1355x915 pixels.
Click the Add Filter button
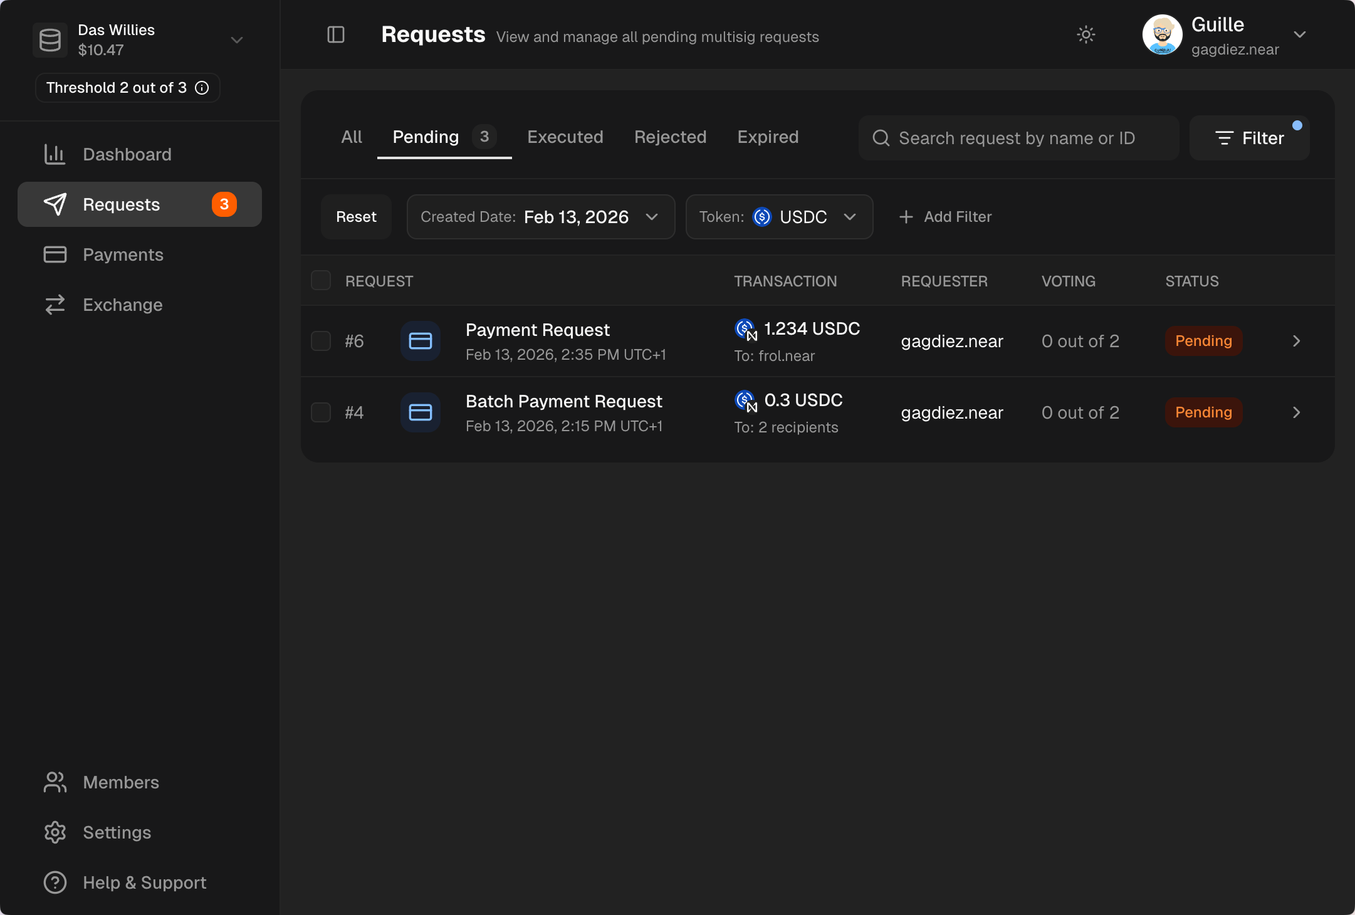(x=945, y=217)
